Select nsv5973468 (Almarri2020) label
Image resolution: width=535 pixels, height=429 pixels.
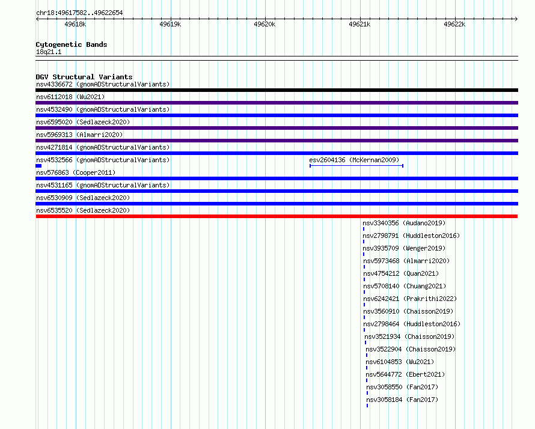406,261
